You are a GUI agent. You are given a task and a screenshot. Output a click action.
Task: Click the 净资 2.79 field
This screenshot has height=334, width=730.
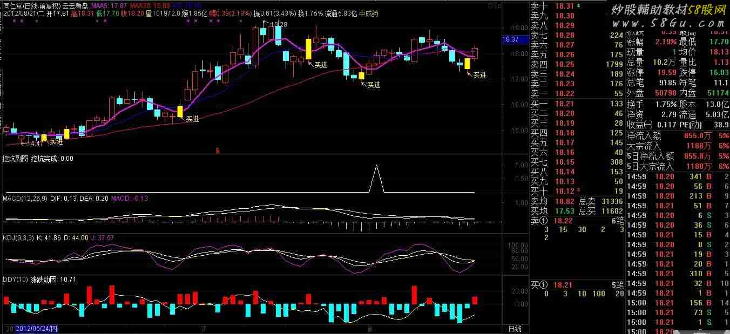click(652, 114)
